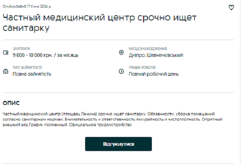This screenshot has height=165, width=241.
Task: Click the МІСЦЕЗНАХОДЖЕННЯ label
Action: [148, 48]
